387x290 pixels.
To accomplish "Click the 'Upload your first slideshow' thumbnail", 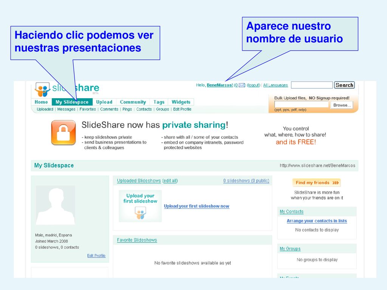I will (140, 206).
